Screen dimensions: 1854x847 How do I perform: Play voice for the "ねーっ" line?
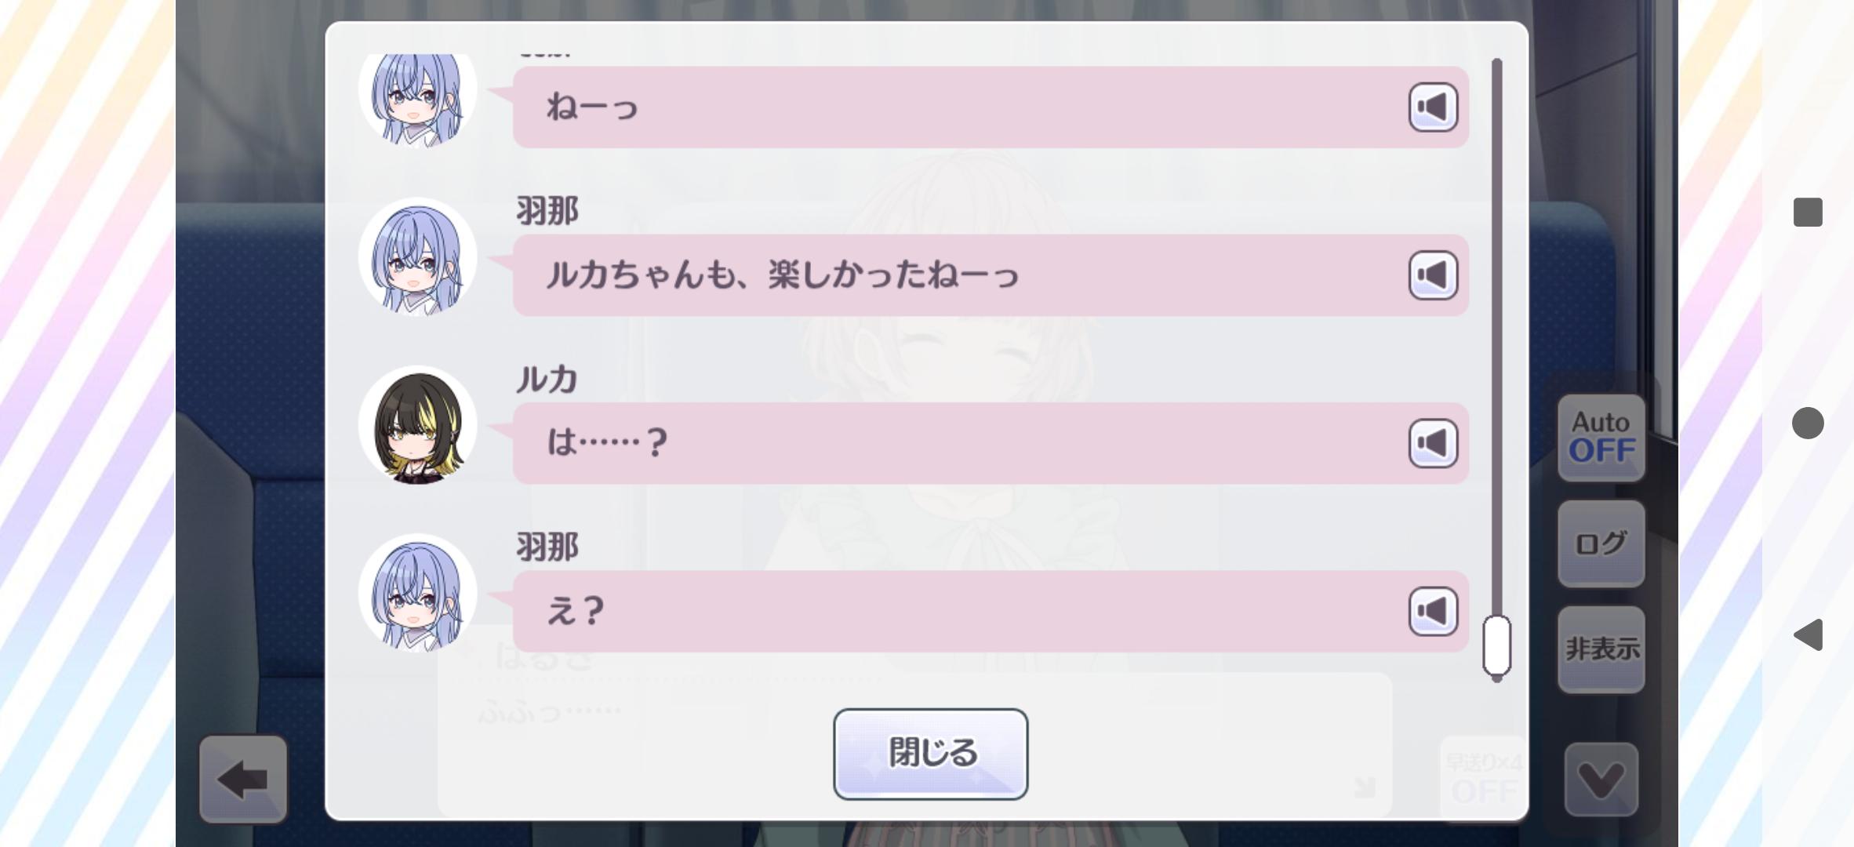[1432, 107]
